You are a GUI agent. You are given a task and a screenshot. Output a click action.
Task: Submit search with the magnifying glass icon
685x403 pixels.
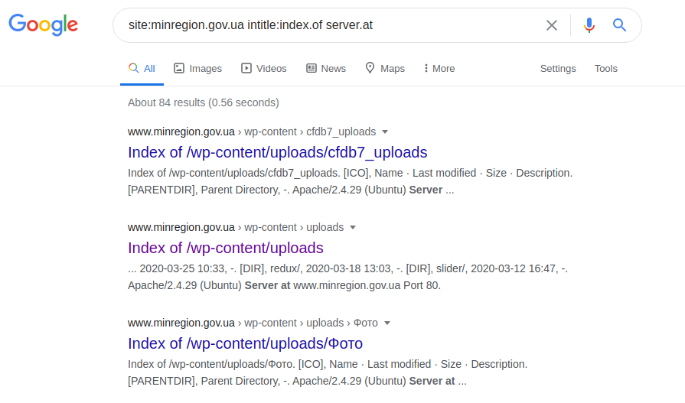(x=619, y=25)
